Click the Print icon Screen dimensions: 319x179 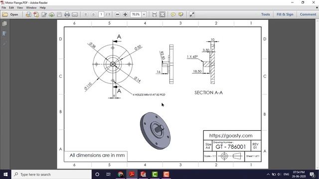(67, 14)
